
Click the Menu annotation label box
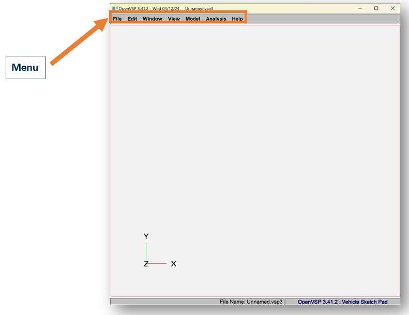25,67
